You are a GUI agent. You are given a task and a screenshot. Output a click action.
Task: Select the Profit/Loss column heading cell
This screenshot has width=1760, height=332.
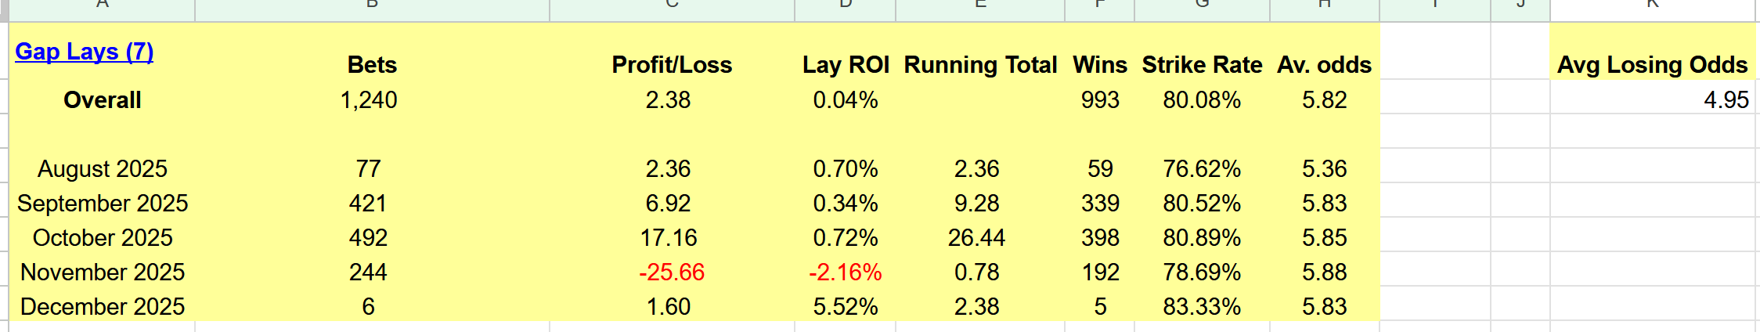(672, 64)
